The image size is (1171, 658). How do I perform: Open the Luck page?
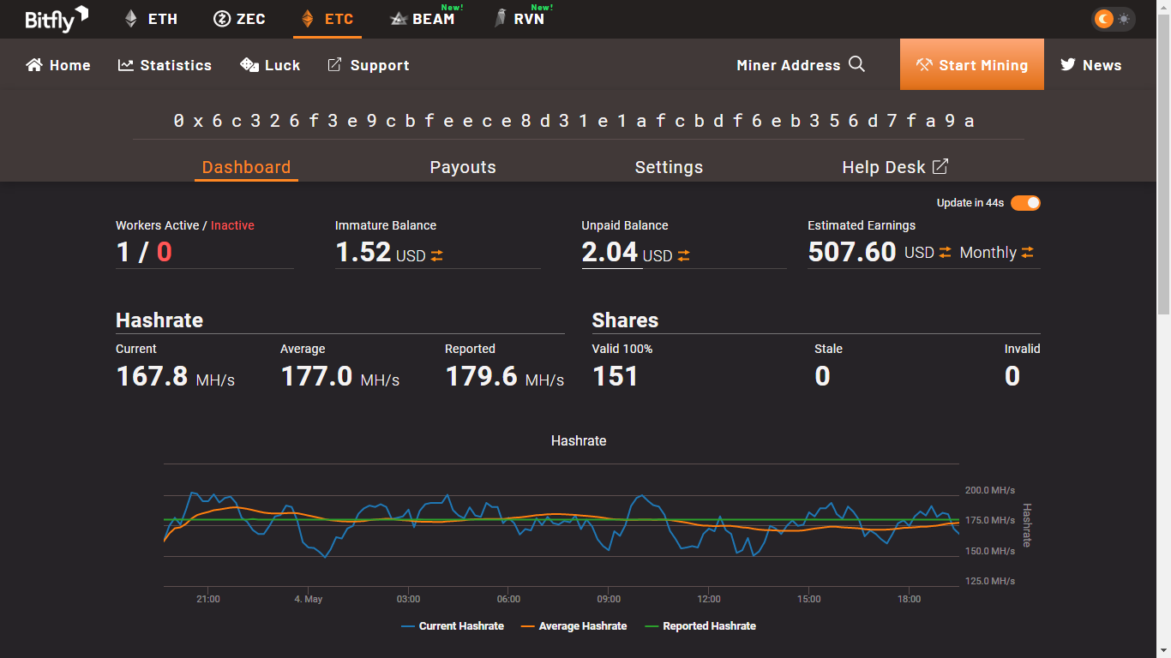coord(270,65)
